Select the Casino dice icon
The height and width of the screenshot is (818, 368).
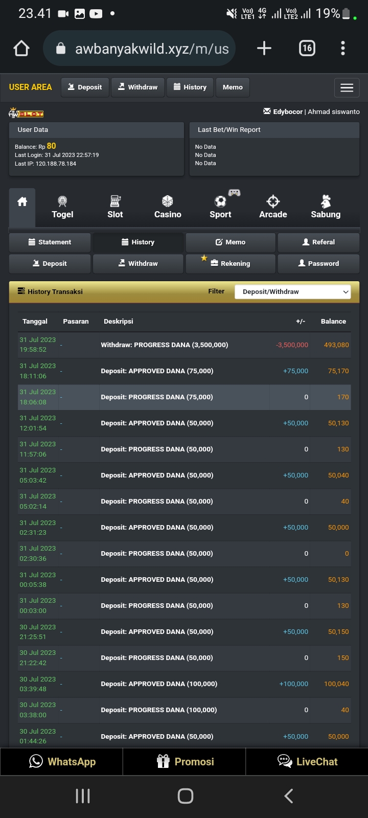(x=168, y=201)
